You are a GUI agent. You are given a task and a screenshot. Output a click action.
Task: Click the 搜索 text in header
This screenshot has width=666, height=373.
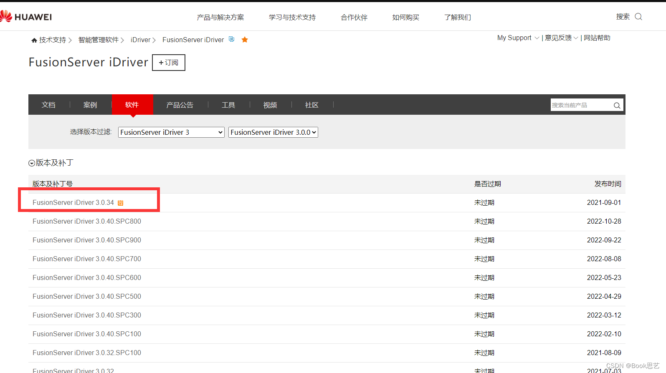click(623, 17)
